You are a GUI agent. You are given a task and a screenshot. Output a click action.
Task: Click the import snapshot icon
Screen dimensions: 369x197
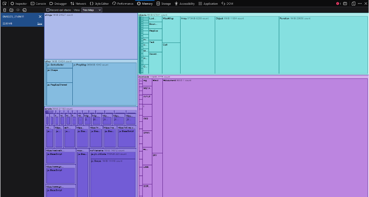[x=24, y=10]
